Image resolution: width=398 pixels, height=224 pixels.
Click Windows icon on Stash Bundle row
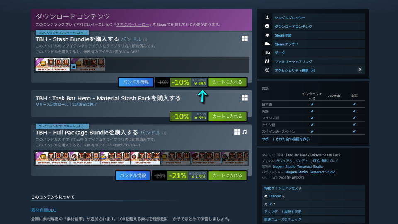click(245, 39)
